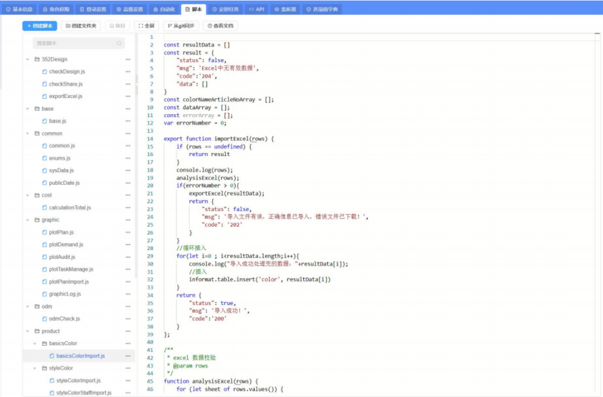Screen dimensions: 603x397
Task: Open publicDate.js script
Action: click(x=64, y=183)
